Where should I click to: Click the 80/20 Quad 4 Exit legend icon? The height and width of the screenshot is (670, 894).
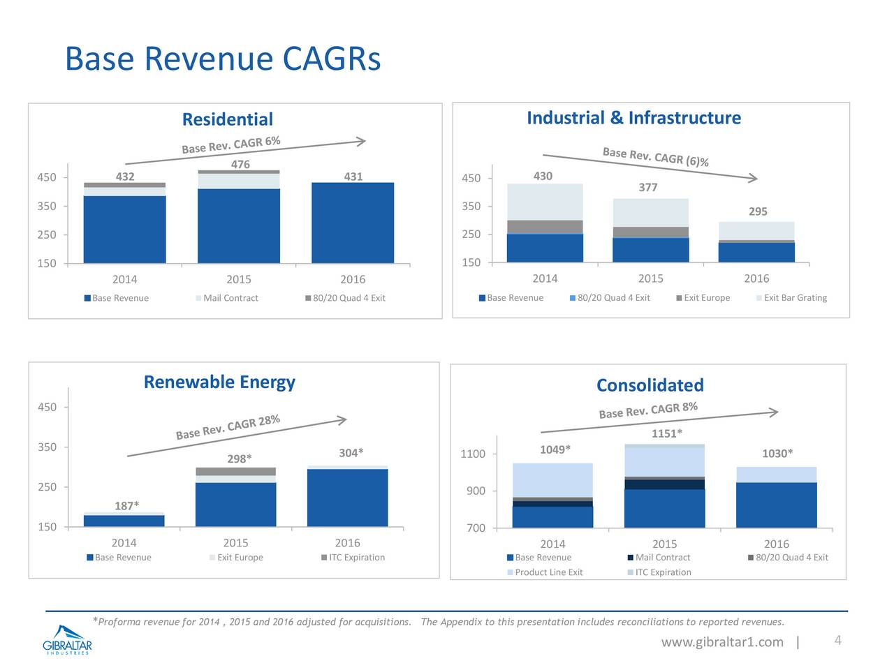click(x=308, y=298)
